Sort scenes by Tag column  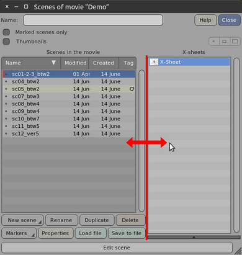click(x=128, y=63)
